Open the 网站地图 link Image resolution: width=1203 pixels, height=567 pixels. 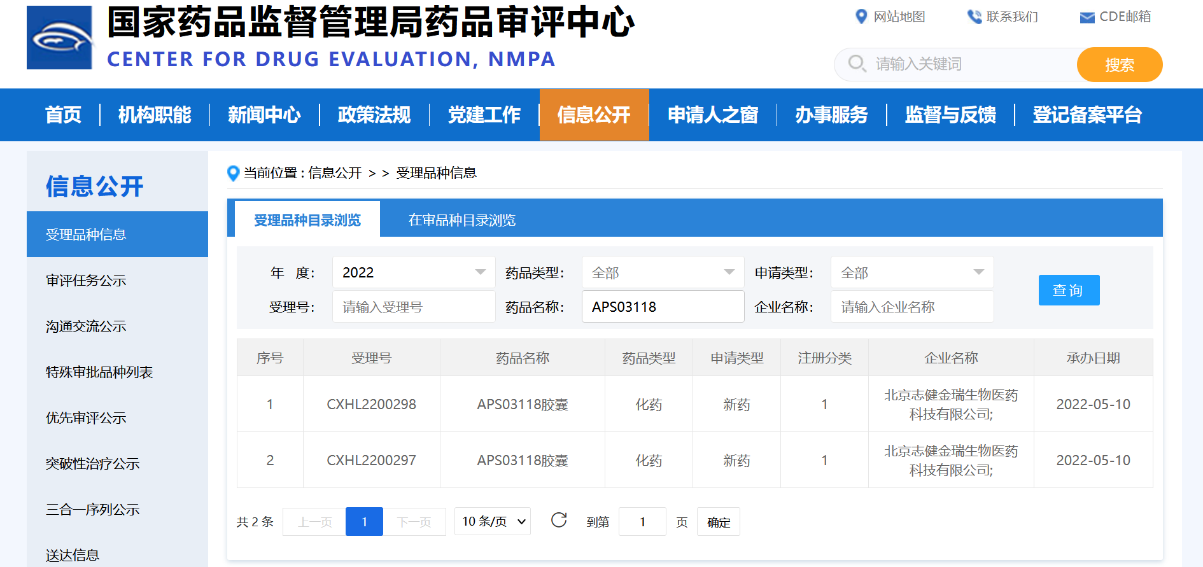[x=899, y=17]
